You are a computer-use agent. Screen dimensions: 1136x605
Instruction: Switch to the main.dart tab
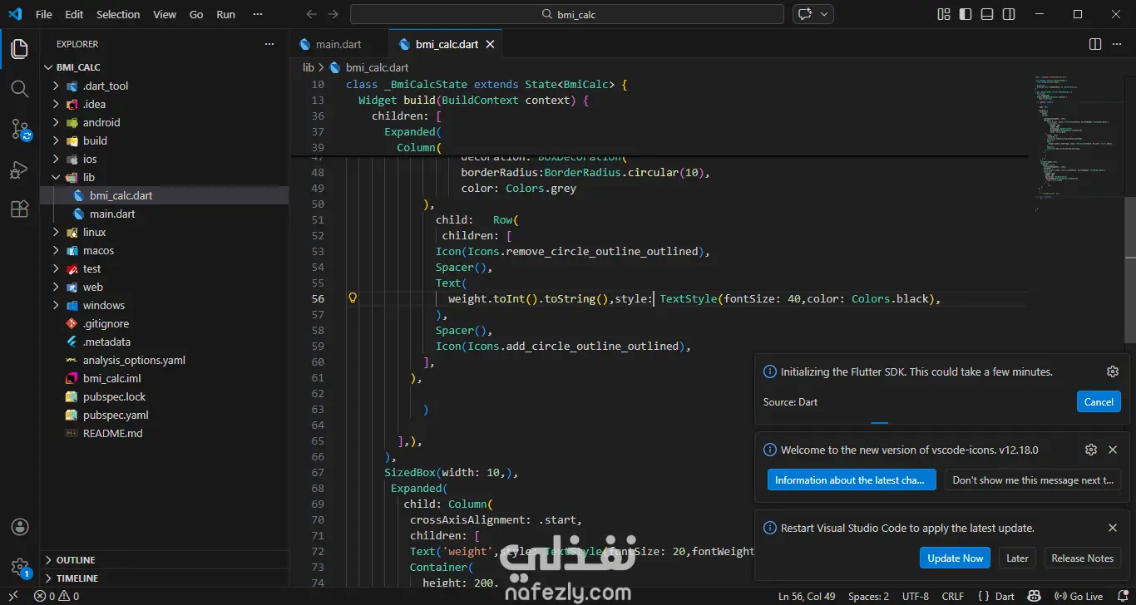point(338,44)
